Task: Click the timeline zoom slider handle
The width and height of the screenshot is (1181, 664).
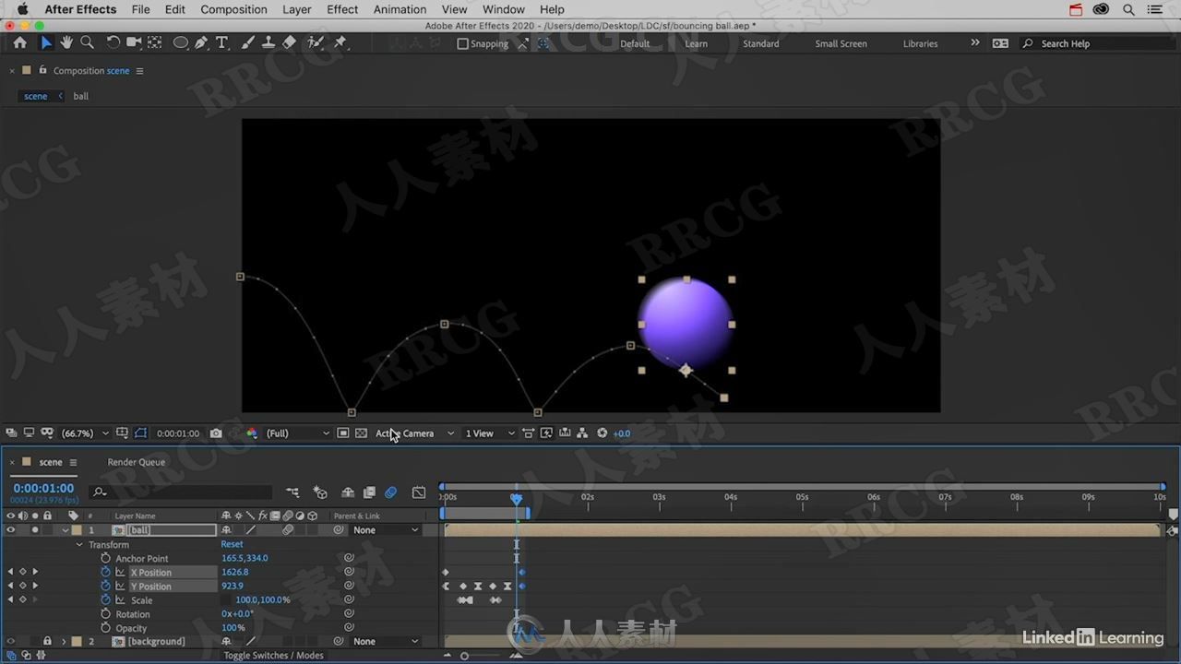Action: click(464, 656)
